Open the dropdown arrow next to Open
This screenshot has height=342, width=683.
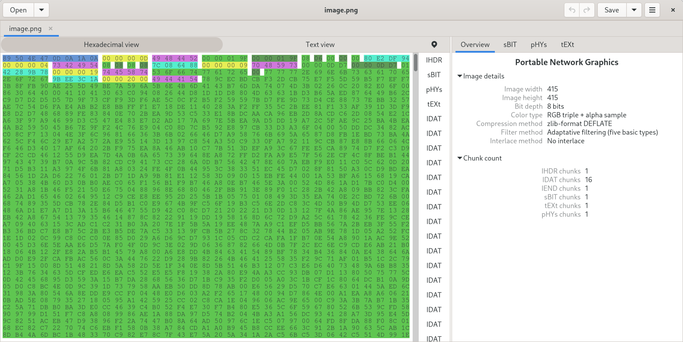pyautogui.click(x=42, y=10)
